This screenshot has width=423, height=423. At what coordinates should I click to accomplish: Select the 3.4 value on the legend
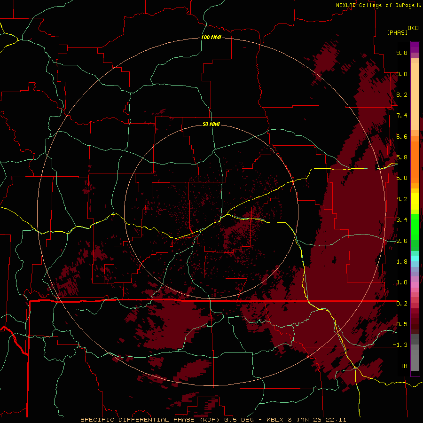402,220
